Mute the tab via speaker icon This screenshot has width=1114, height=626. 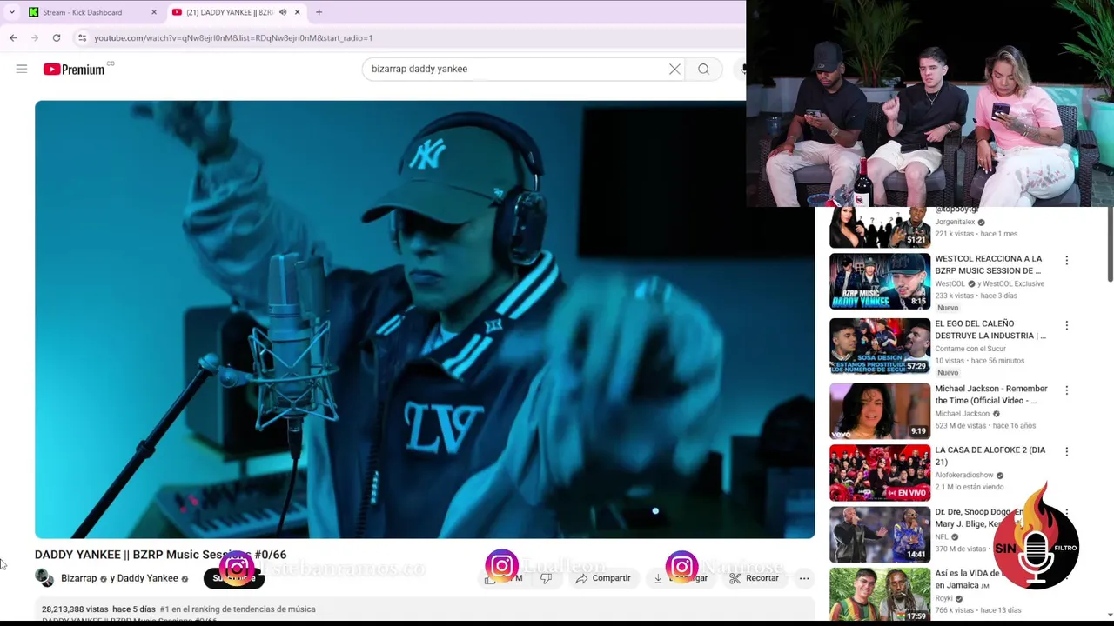pyautogui.click(x=283, y=12)
